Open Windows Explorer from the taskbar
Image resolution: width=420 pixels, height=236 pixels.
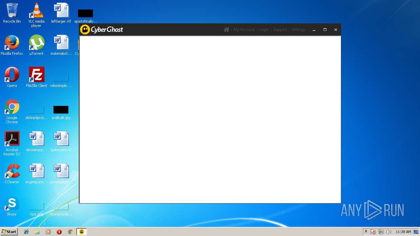(x=37, y=232)
